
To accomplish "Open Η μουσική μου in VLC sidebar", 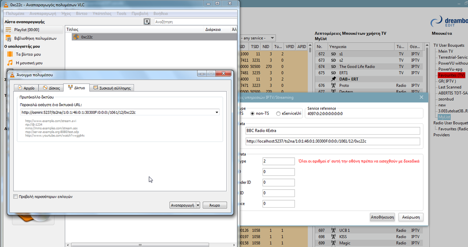I will click(x=29, y=63).
